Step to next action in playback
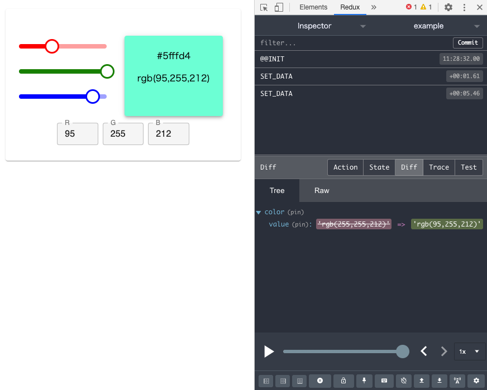 [x=444, y=351]
